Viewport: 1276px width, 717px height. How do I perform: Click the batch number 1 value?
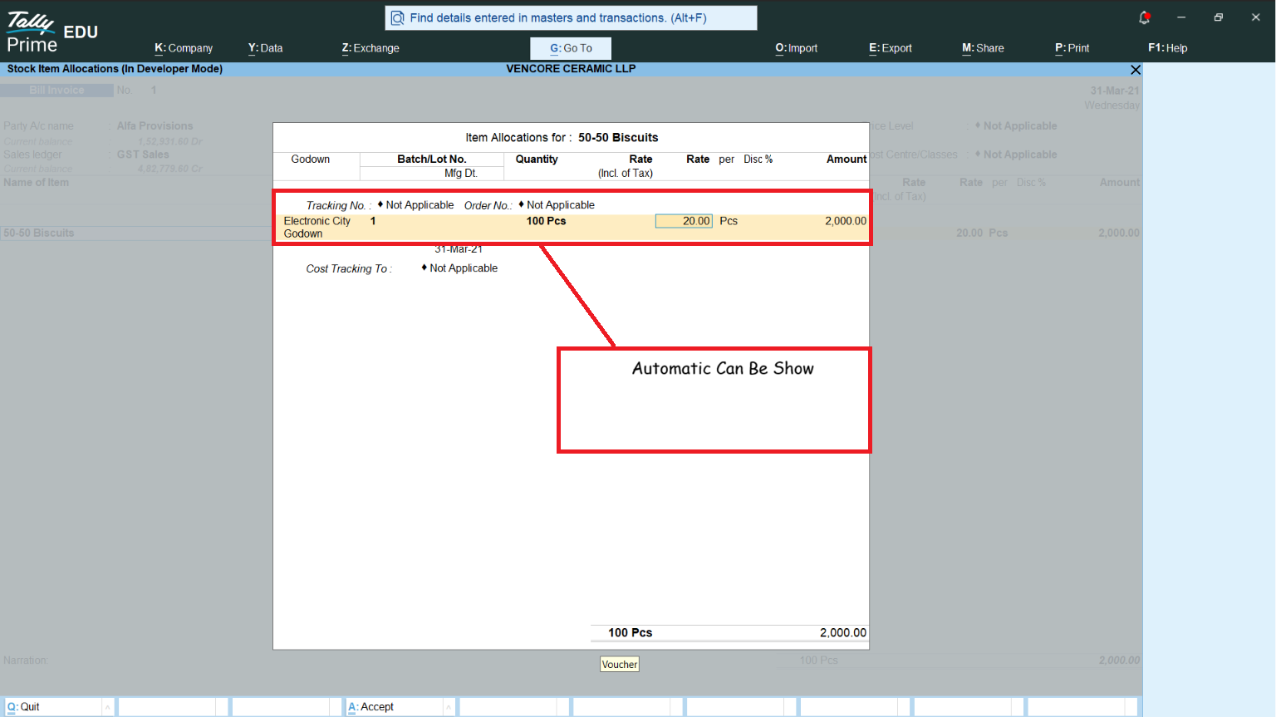tap(373, 221)
